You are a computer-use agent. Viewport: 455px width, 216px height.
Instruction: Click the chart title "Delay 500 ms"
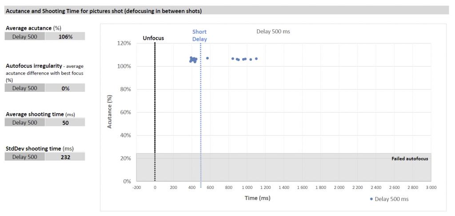(273, 31)
